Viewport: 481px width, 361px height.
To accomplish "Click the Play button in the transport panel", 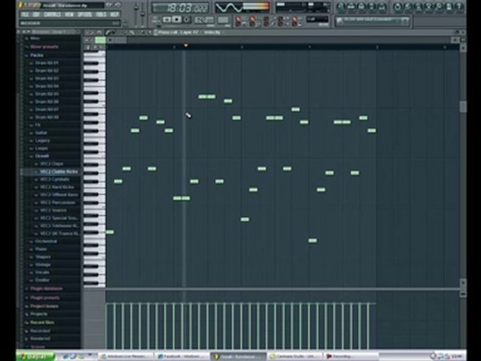I will pos(167,20).
